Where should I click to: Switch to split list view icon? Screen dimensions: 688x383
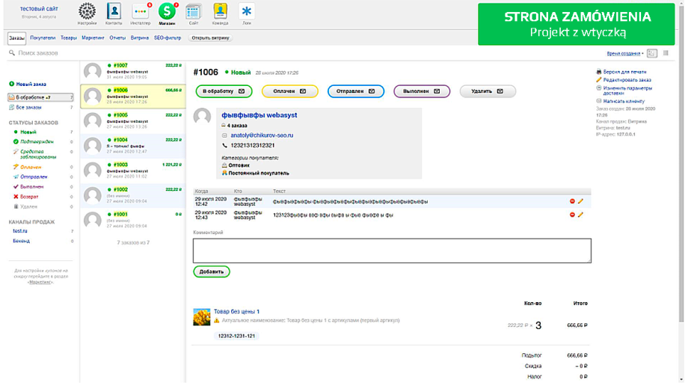point(652,54)
